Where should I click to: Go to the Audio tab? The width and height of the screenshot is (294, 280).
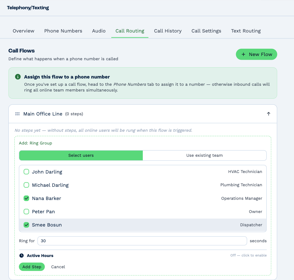pyautogui.click(x=99, y=31)
